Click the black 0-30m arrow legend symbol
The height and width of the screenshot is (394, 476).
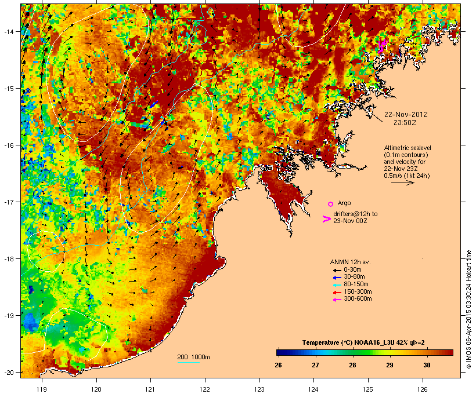[x=337, y=271]
